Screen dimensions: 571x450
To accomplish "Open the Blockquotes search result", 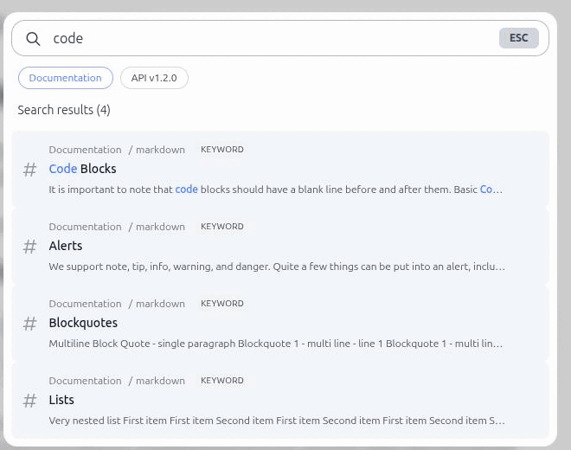I will (x=280, y=324).
